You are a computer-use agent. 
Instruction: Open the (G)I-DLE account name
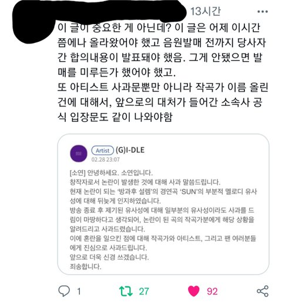130,150
